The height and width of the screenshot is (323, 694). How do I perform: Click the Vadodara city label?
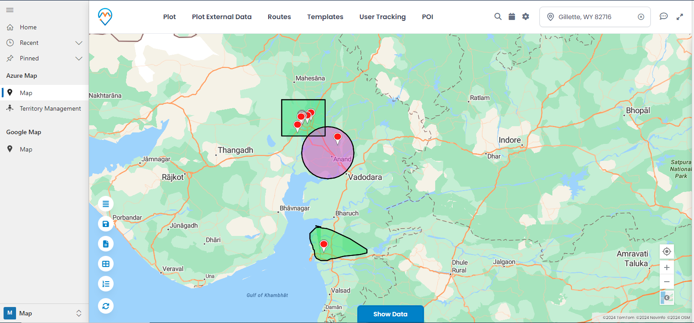point(365,177)
